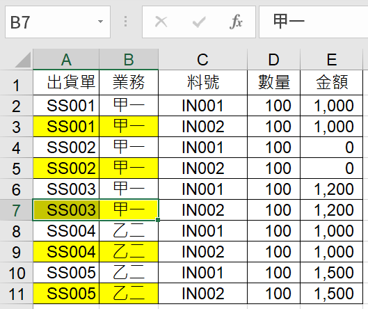Select cell D11 with quantity 100

(273, 294)
